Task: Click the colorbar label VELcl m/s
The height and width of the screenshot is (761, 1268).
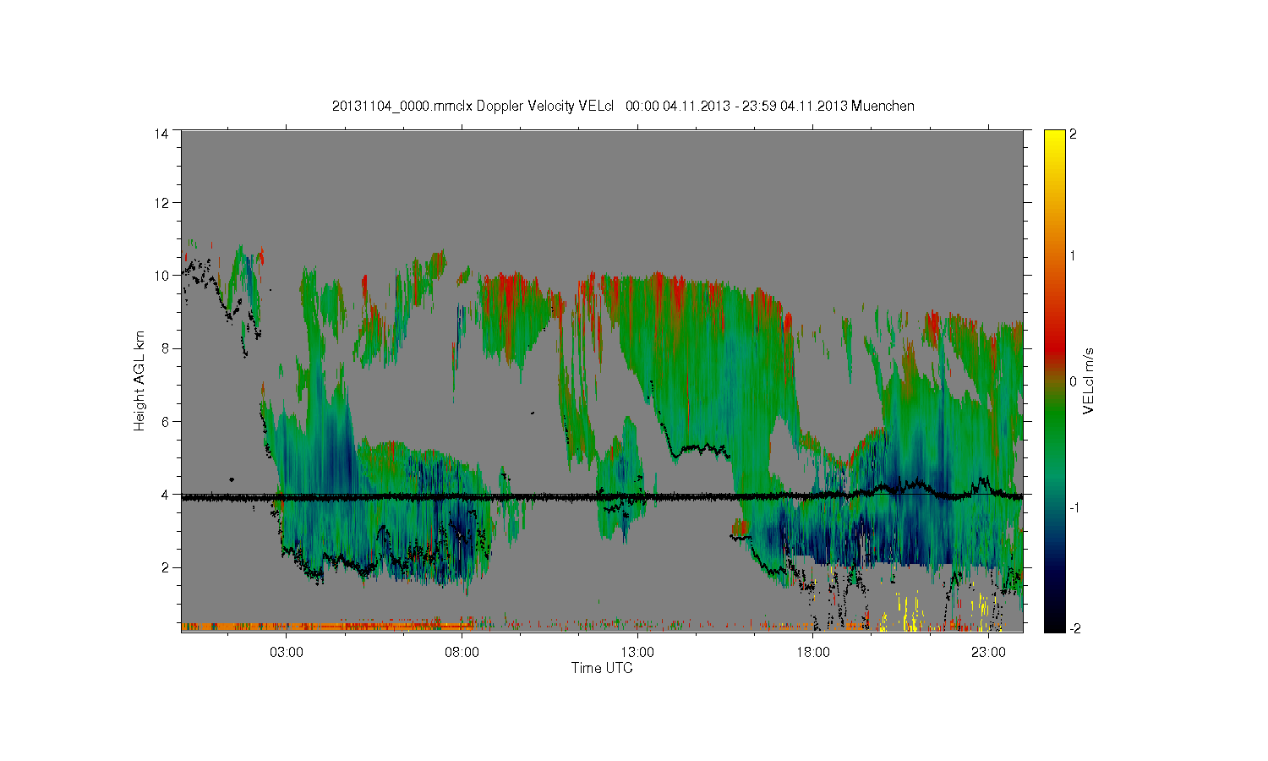Action: pos(1089,380)
